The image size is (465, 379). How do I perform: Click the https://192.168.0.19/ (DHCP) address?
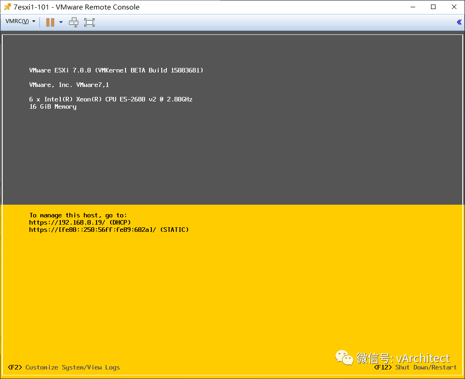click(80, 222)
